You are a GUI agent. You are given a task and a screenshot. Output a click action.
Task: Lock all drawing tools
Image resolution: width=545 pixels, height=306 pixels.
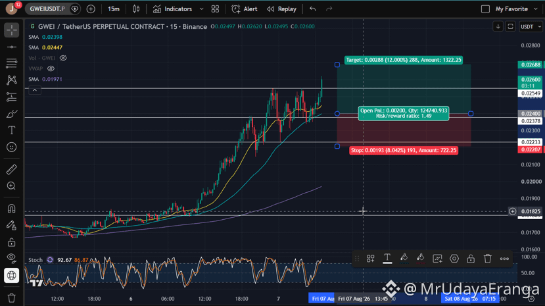click(x=11, y=242)
